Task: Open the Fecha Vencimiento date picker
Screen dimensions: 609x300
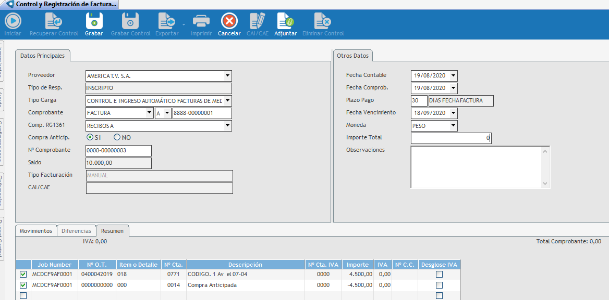Action: [x=453, y=113]
